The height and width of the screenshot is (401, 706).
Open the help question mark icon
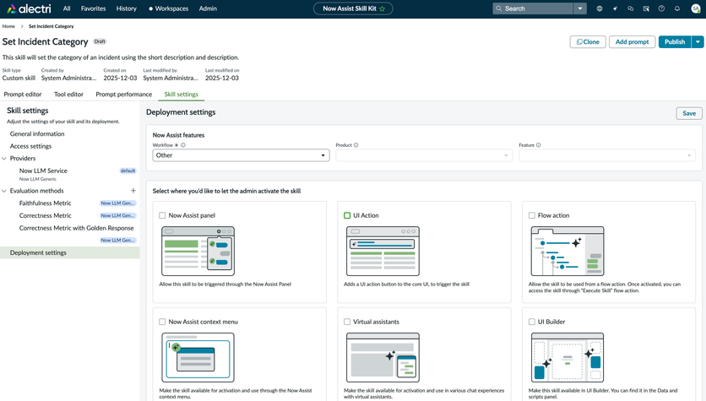point(661,8)
